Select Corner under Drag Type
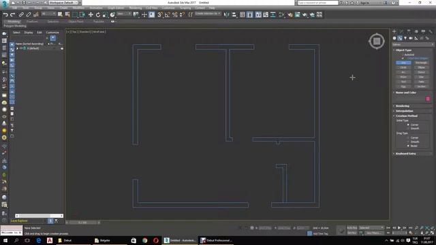 click(x=408, y=137)
